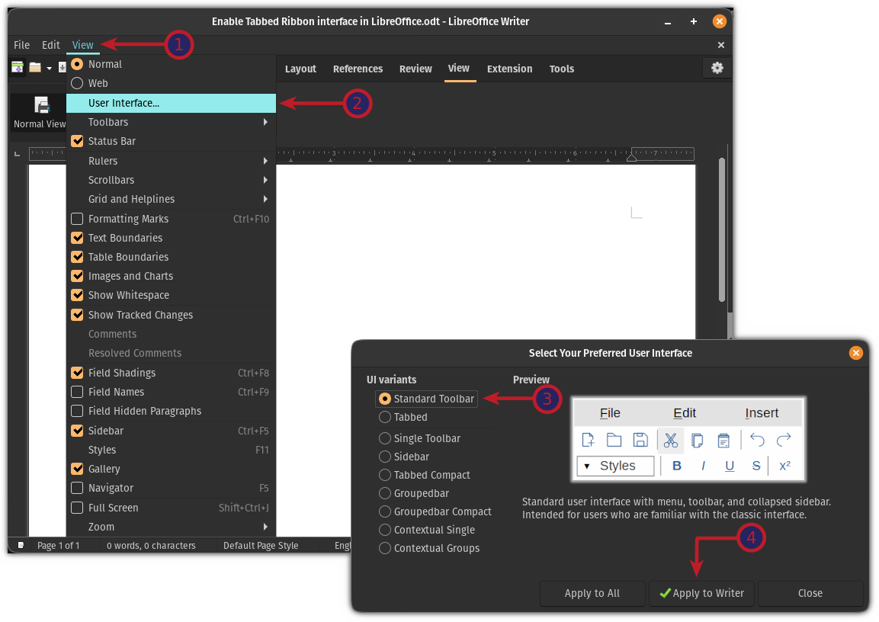
Task: Click the Save icon in the preview
Action: 640,440
